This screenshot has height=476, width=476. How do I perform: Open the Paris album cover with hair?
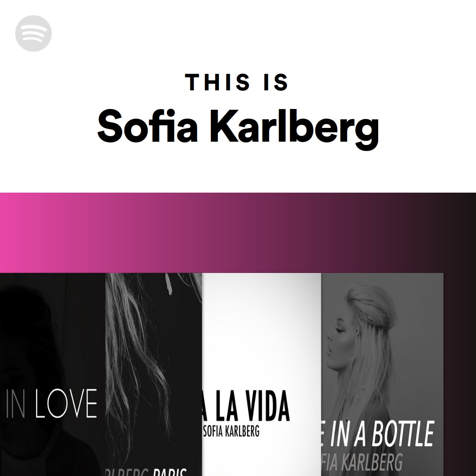154,374
